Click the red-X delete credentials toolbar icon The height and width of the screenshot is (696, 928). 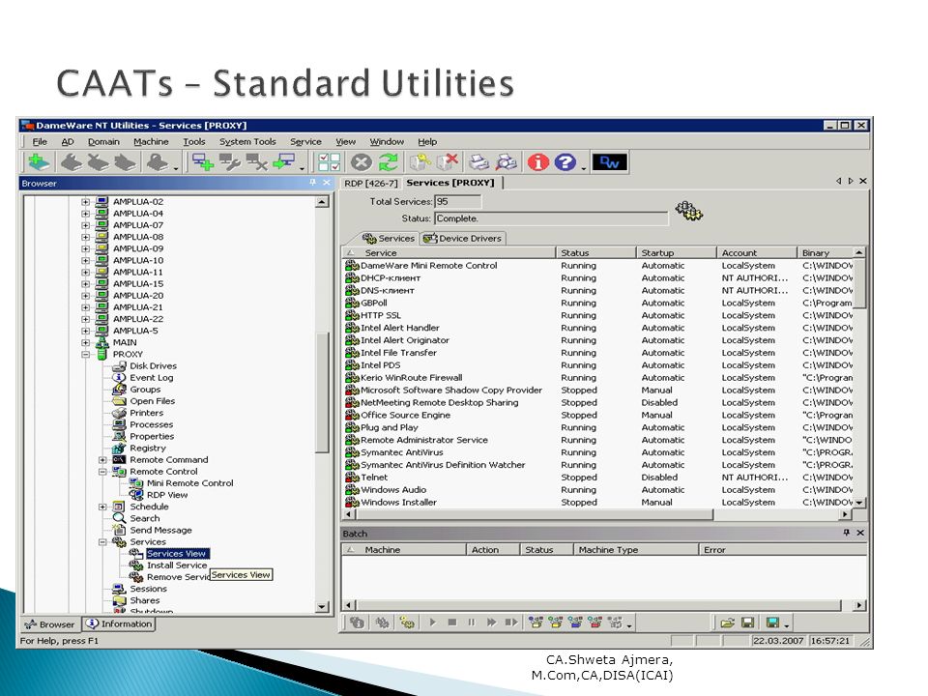(448, 162)
